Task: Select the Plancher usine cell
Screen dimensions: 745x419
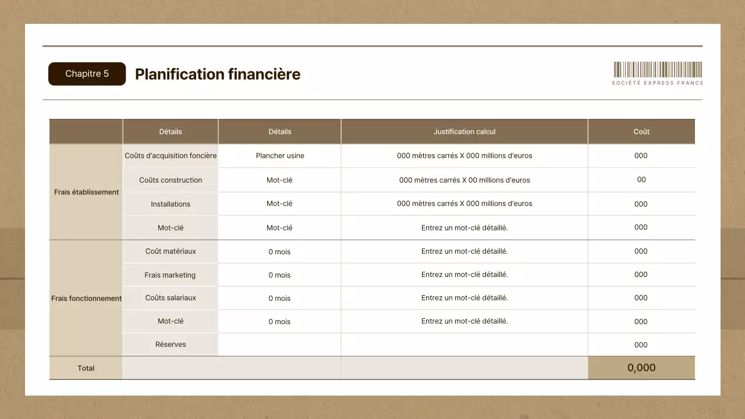Action: click(279, 155)
